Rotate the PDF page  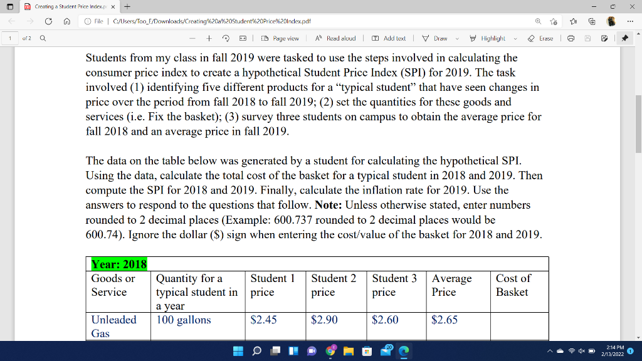point(227,39)
